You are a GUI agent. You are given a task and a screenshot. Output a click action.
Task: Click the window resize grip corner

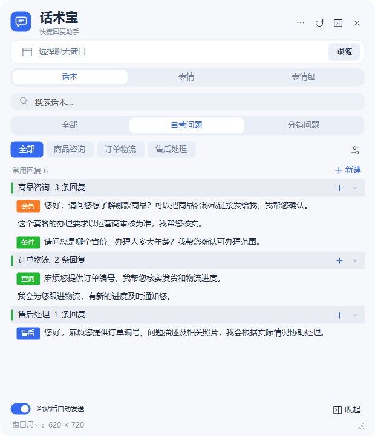click(x=360, y=426)
